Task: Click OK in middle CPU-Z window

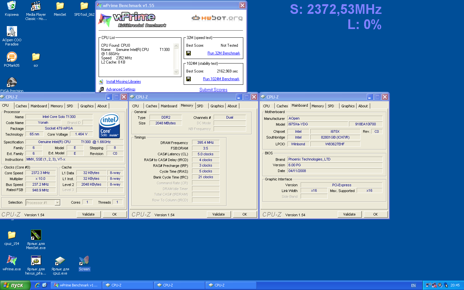Action: tap(245, 214)
